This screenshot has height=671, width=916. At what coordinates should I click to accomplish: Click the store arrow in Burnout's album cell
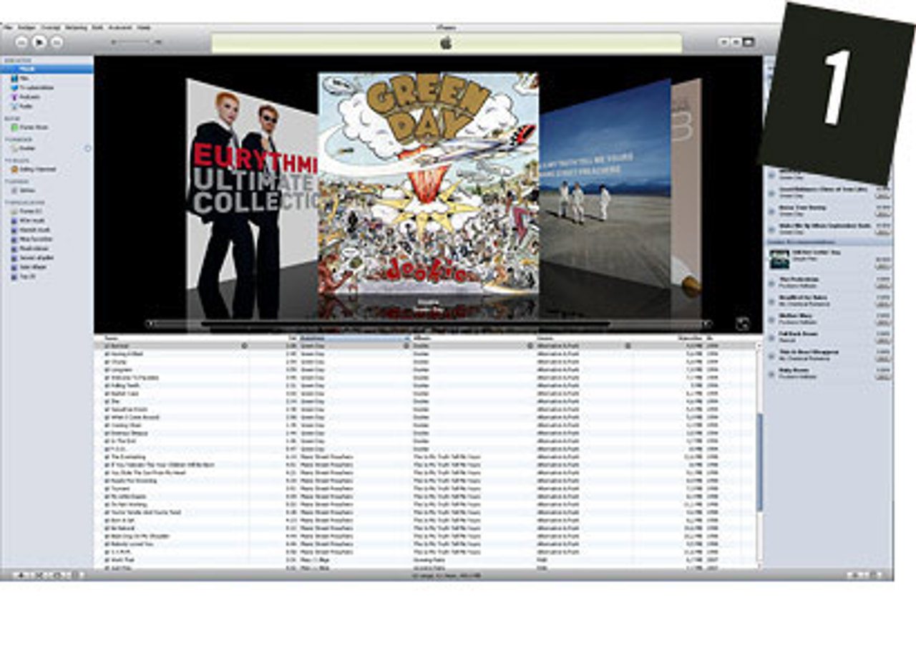(x=530, y=345)
